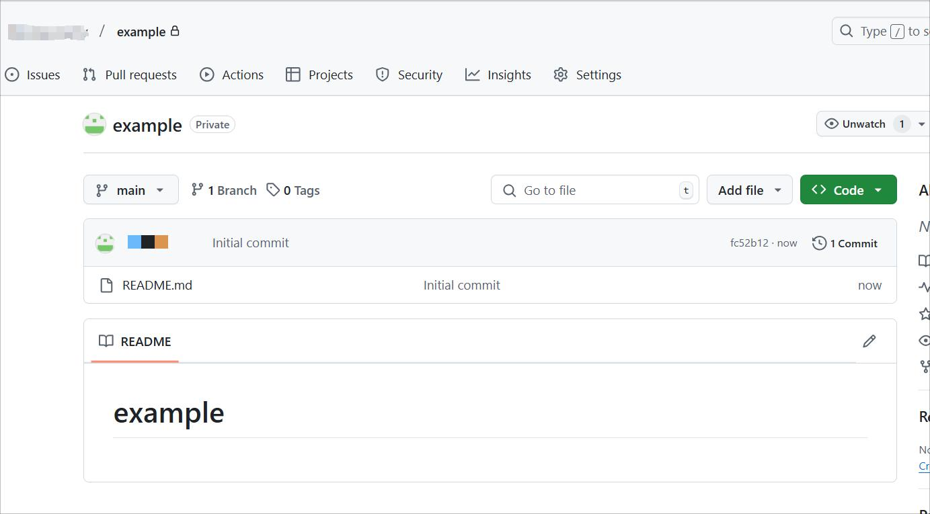Click the Go to file search field

click(x=595, y=190)
